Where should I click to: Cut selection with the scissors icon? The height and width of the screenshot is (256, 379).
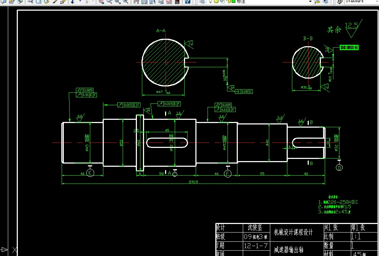(x=30, y=2)
